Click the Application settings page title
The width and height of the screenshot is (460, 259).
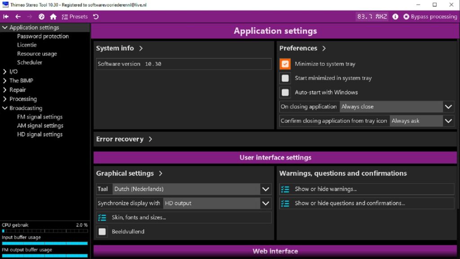[275, 31]
